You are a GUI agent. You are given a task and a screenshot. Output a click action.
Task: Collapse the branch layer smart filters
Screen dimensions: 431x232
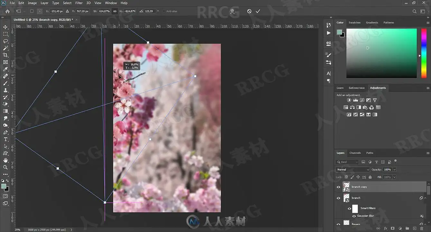click(x=425, y=198)
